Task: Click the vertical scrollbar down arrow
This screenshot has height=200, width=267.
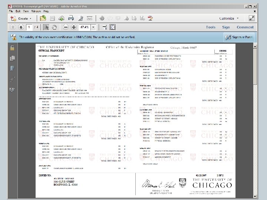Action: pos(255,196)
